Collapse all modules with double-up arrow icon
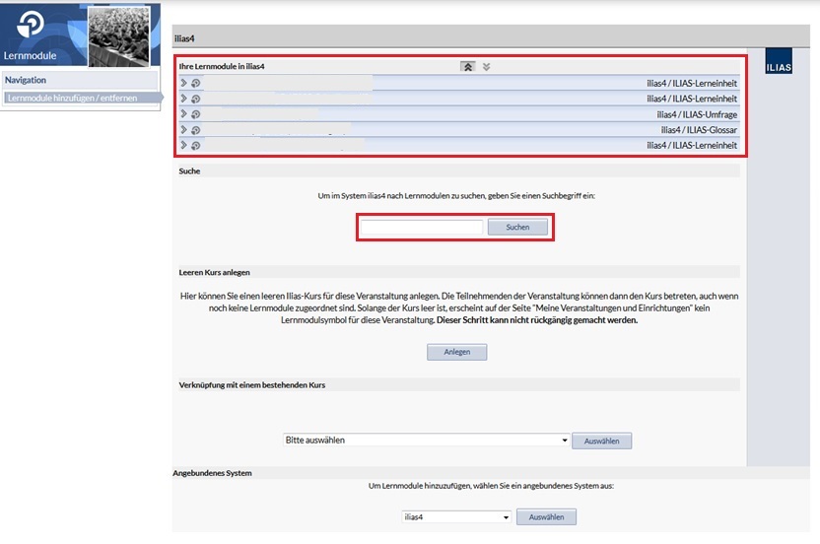Viewport: 820px width, 544px height. (x=468, y=67)
